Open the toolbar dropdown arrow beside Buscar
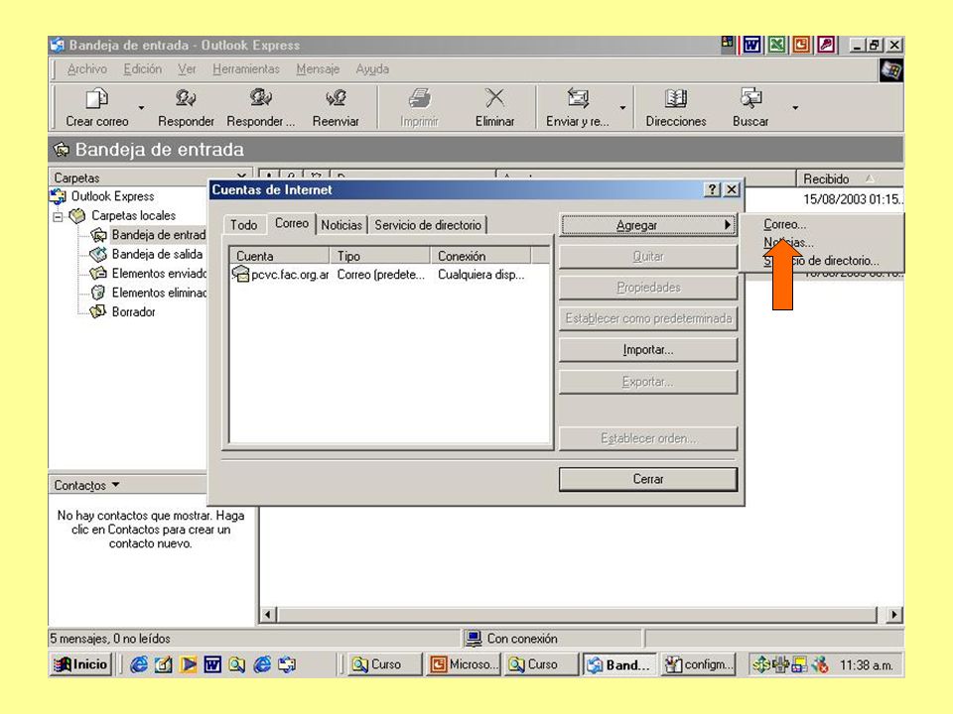Screen dimensions: 953x714 tap(795, 108)
